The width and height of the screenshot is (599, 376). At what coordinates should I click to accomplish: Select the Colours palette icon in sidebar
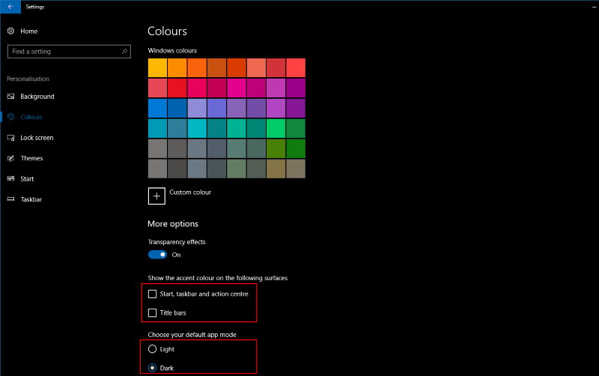point(10,117)
